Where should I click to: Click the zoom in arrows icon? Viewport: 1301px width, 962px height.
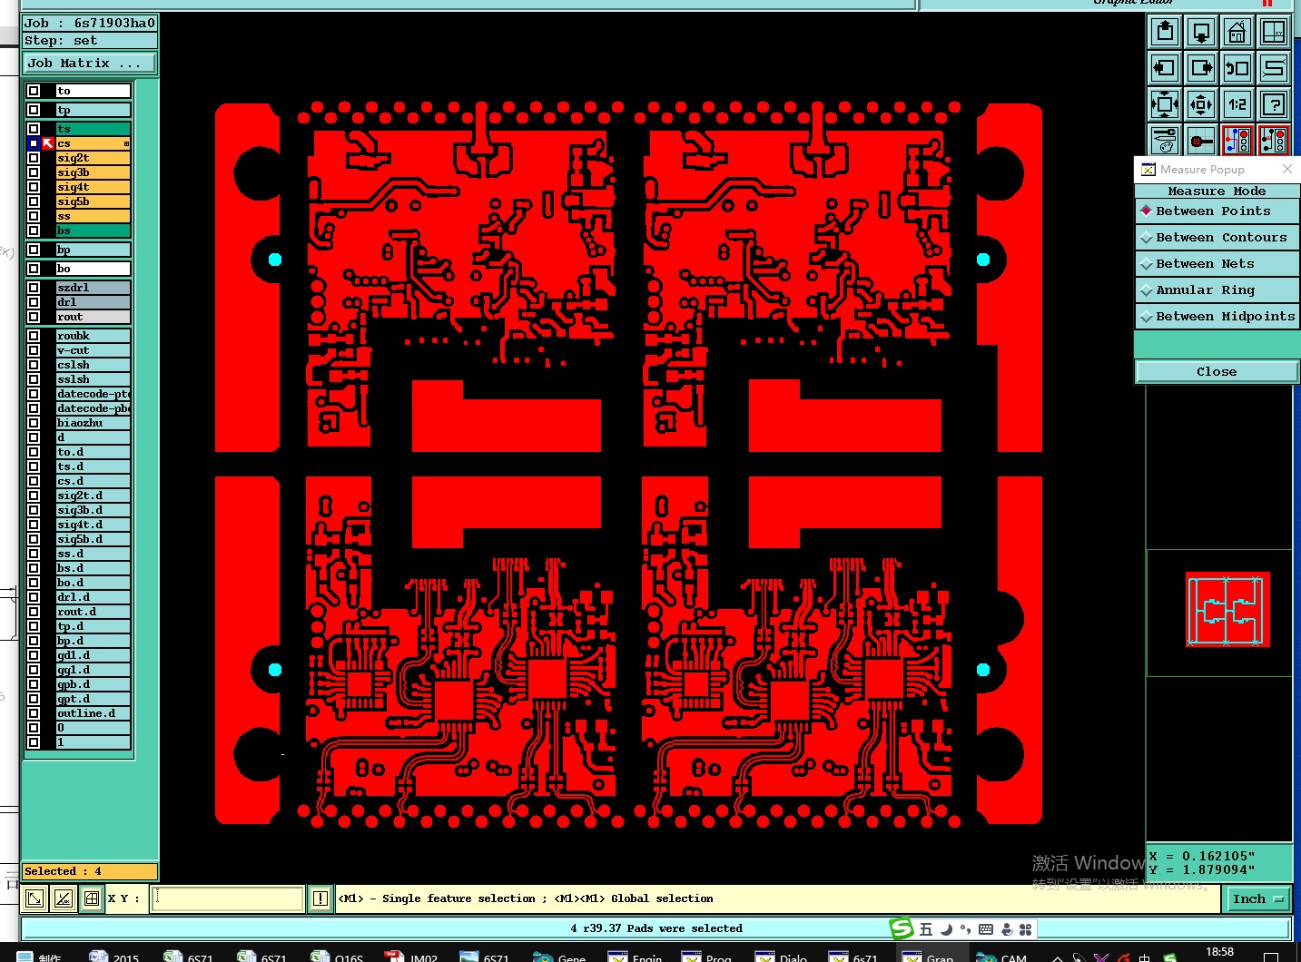point(1165,104)
